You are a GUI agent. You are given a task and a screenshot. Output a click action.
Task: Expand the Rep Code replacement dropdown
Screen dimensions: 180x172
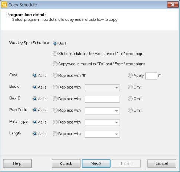102,111
